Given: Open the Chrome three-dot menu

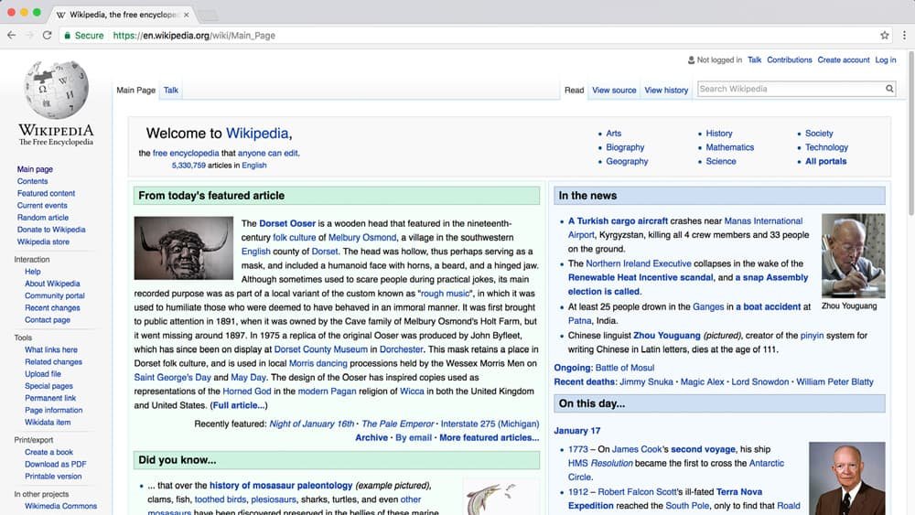Looking at the screenshot, I should [904, 36].
